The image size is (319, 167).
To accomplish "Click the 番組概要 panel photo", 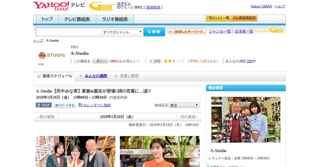I will [246, 120].
